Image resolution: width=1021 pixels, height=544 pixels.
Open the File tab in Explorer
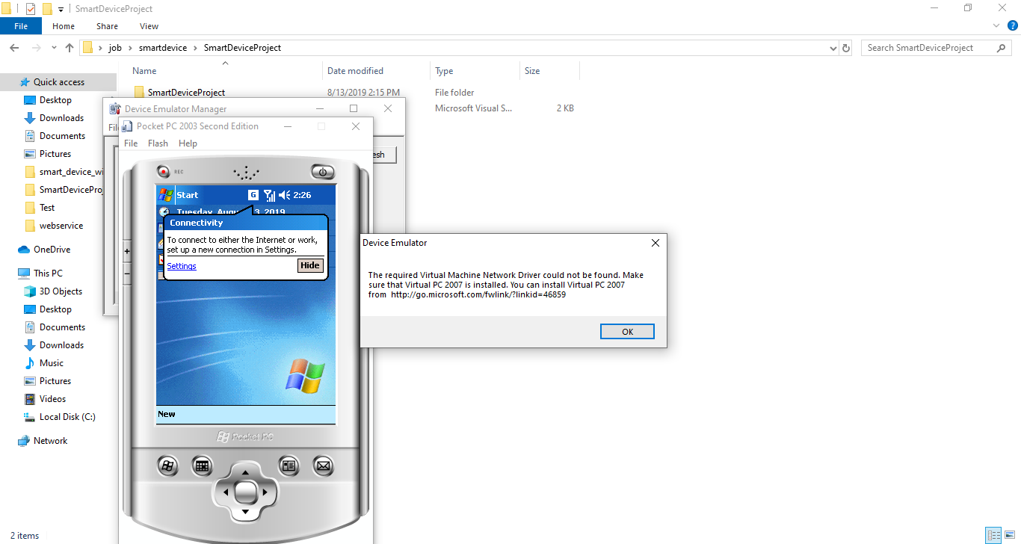coord(21,26)
